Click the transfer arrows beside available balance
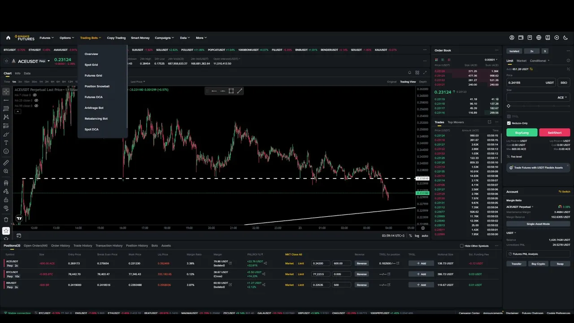 tap(531, 69)
